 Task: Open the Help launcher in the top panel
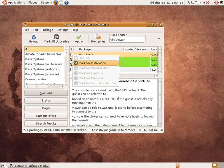pos(66,3)
